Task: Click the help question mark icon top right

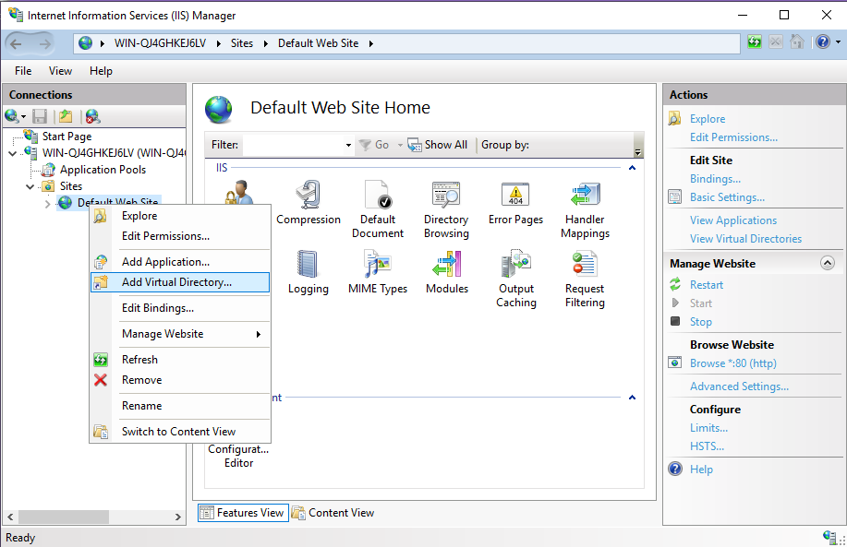Action: point(823,42)
